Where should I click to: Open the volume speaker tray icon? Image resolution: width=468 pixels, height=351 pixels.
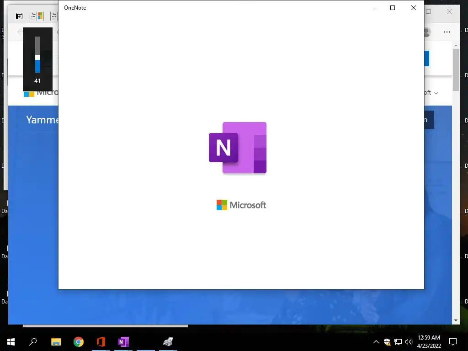[409, 342]
